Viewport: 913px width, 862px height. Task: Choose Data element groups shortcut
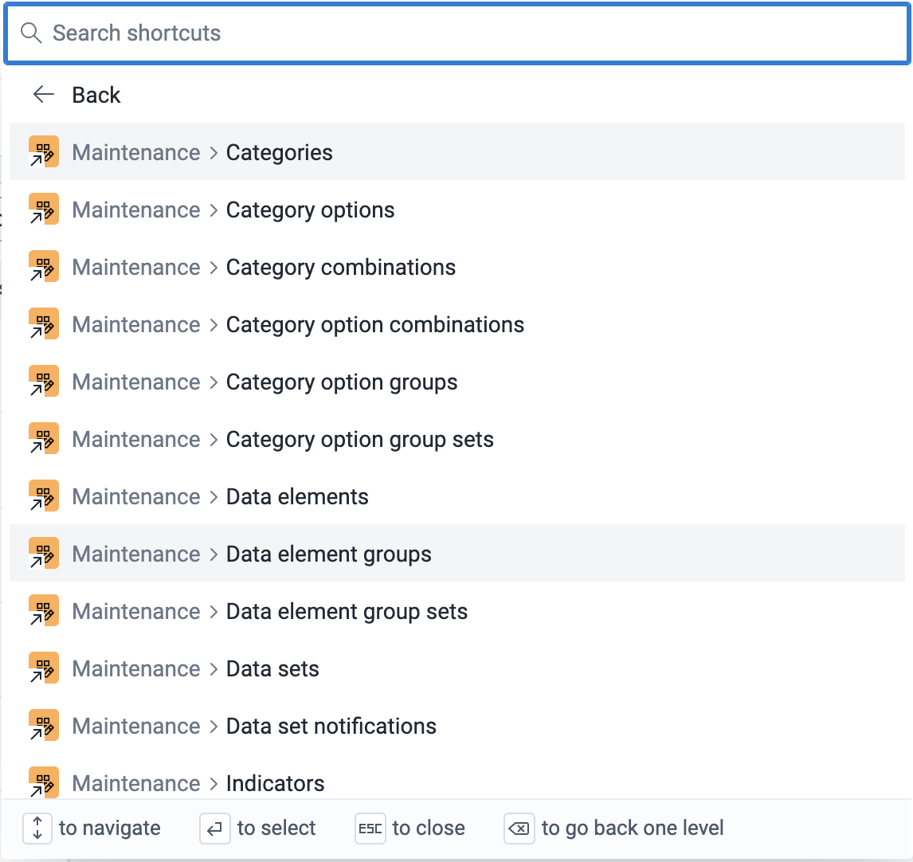(x=328, y=554)
